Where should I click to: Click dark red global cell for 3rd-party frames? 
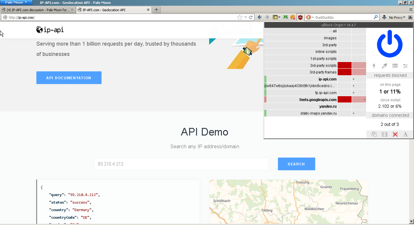click(x=344, y=72)
